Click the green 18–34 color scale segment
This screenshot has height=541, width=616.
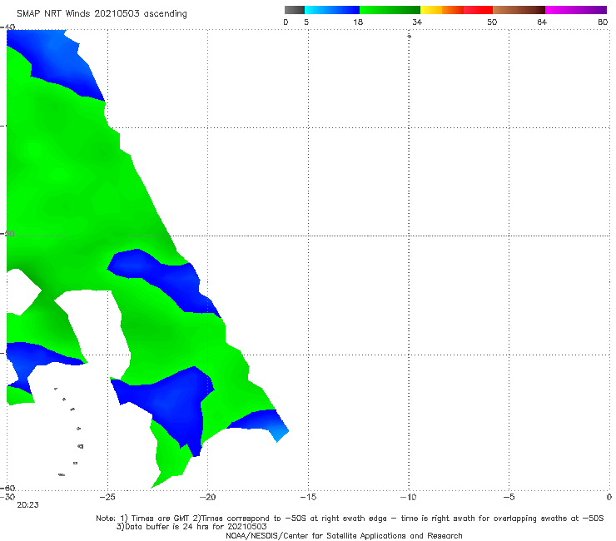click(390, 10)
